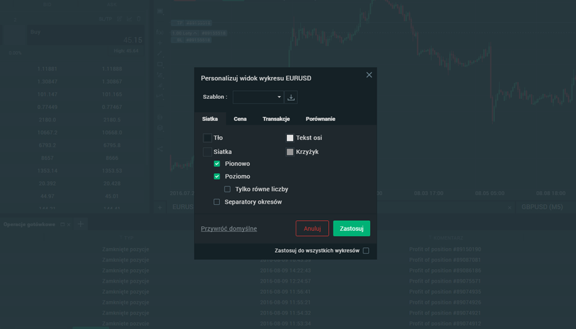Select the Operacje gotówkowe tab

pyautogui.click(x=29, y=224)
